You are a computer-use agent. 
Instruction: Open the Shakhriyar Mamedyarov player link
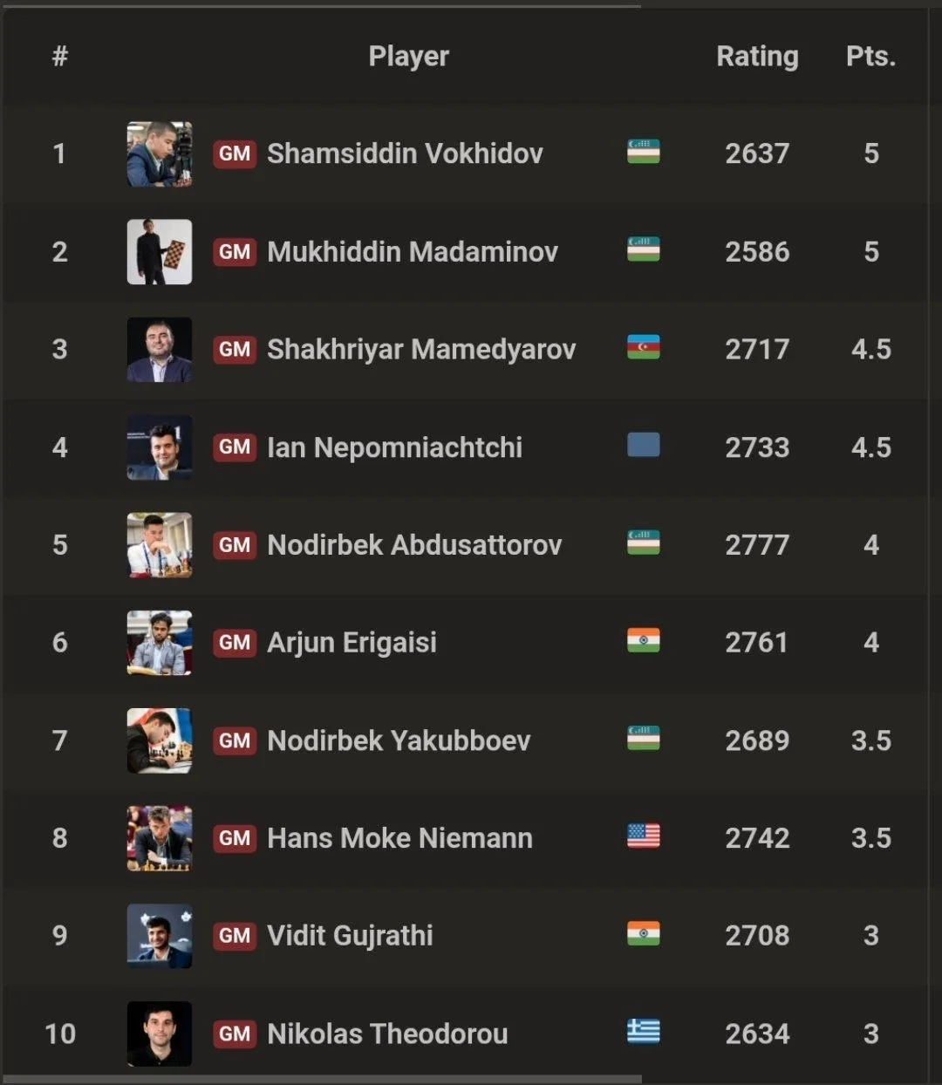point(421,350)
